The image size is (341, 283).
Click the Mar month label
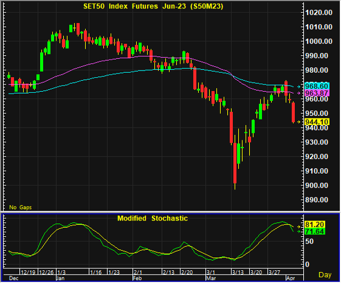point(211,278)
